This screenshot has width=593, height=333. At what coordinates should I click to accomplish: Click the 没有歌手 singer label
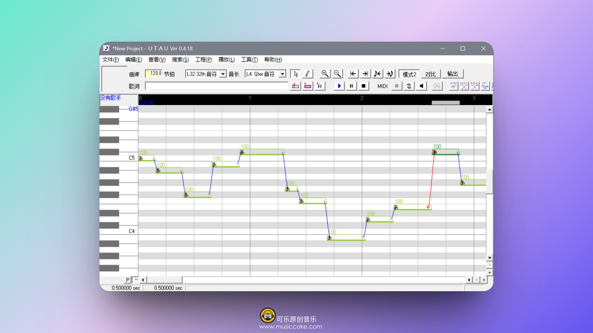(111, 98)
